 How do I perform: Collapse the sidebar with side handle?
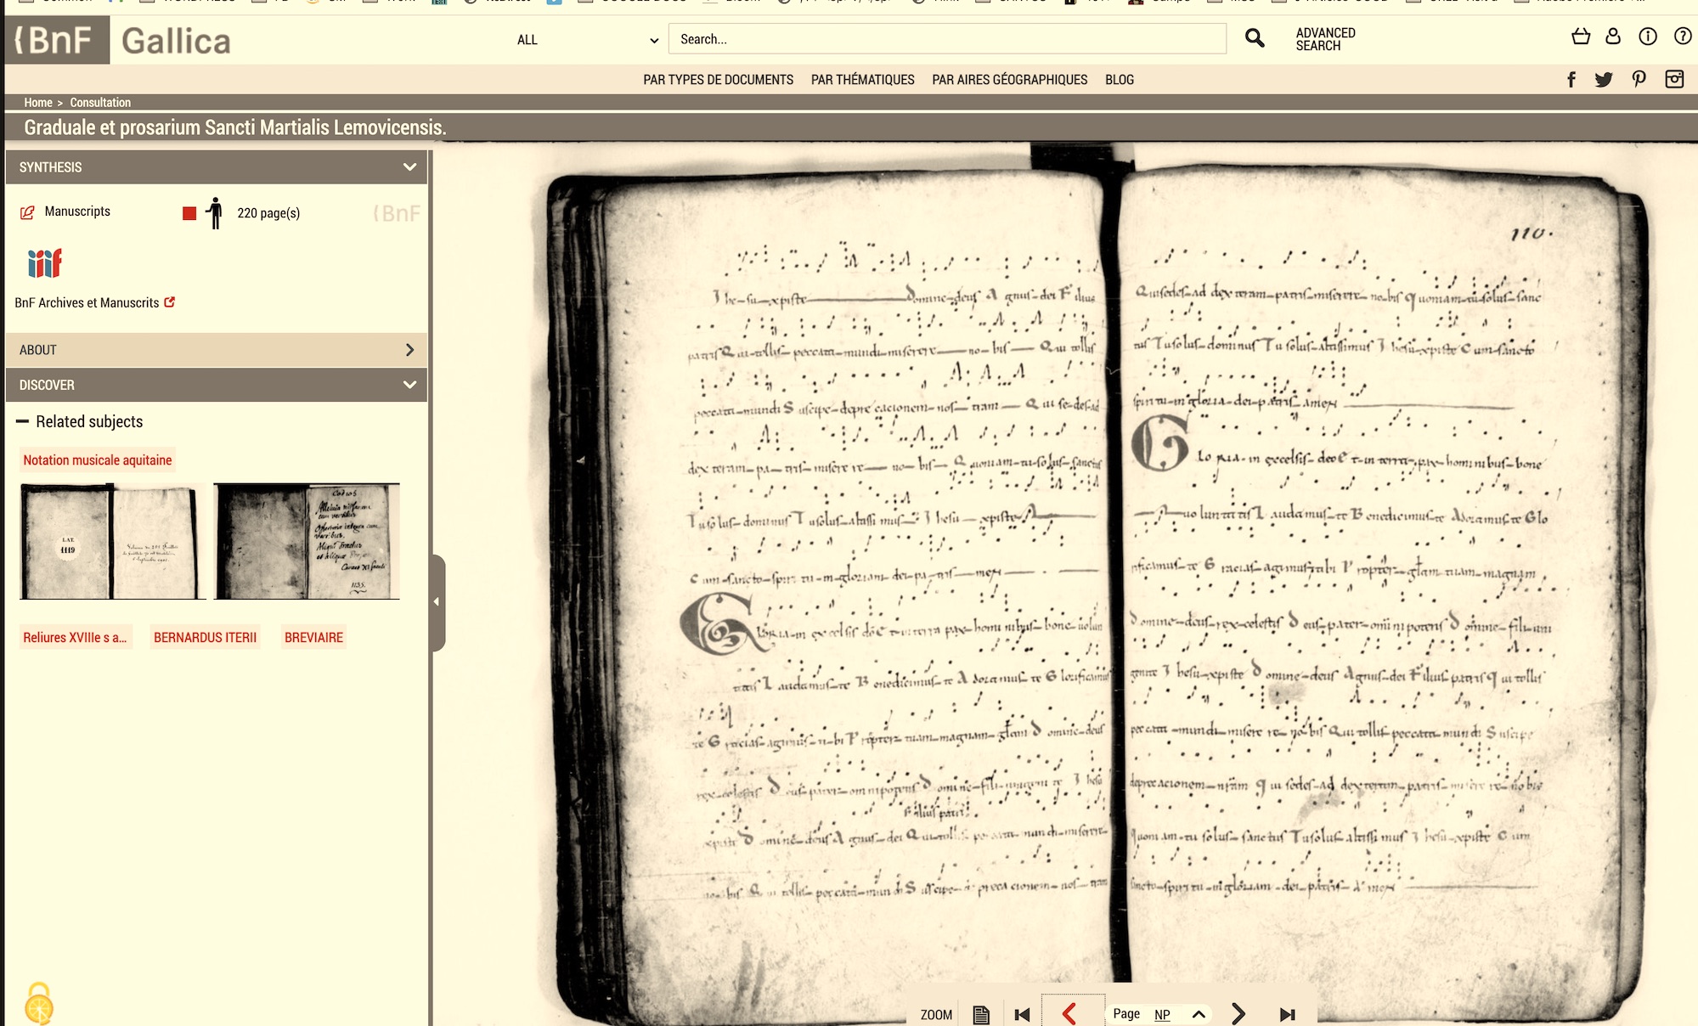pyautogui.click(x=437, y=602)
